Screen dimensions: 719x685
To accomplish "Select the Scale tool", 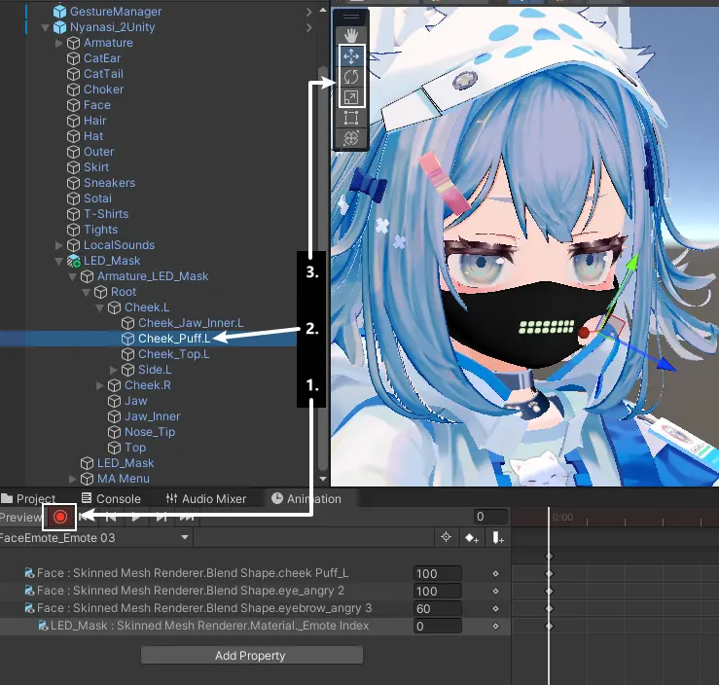I will [x=351, y=97].
